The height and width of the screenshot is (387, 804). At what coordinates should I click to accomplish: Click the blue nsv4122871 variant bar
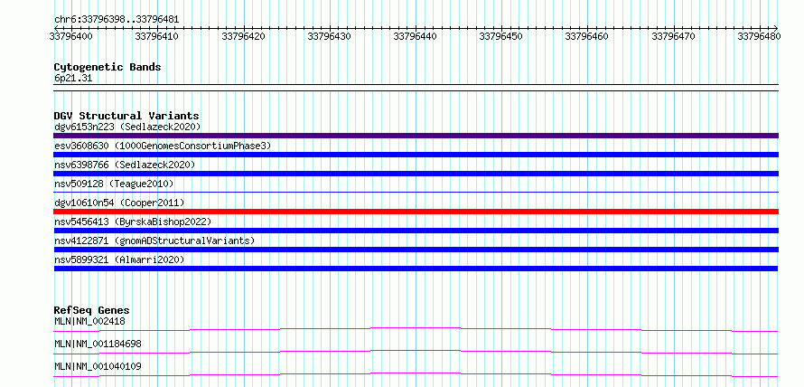coord(416,250)
